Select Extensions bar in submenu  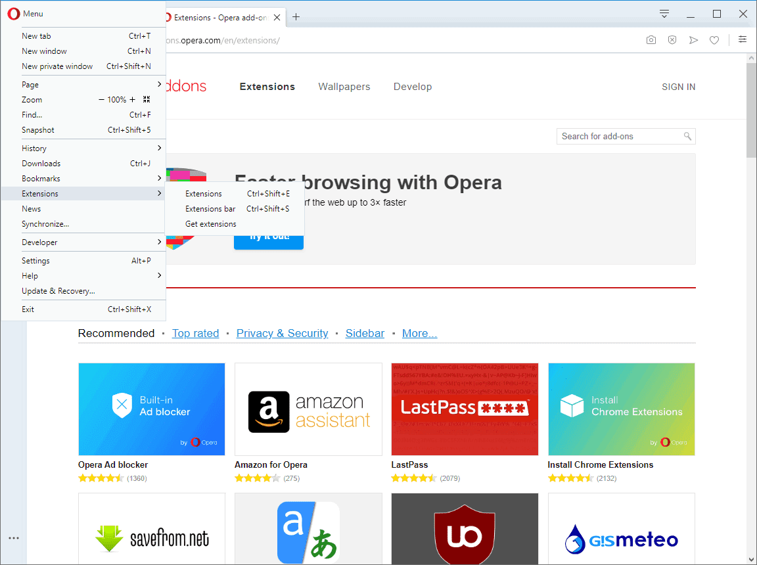pyautogui.click(x=235, y=209)
